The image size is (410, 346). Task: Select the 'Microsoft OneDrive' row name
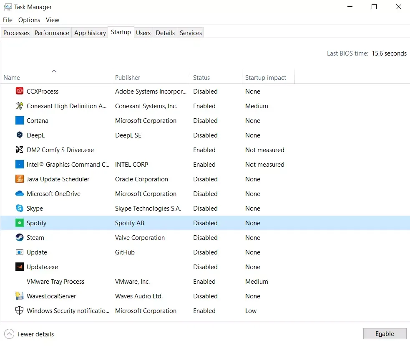[54, 194]
